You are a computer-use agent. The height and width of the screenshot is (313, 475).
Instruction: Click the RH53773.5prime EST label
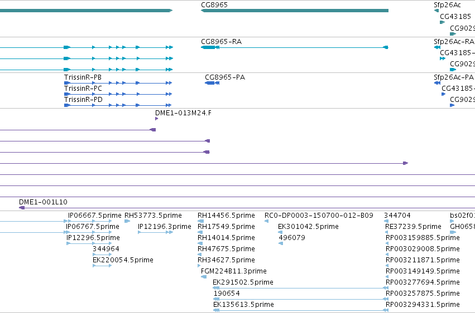tap(153, 216)
